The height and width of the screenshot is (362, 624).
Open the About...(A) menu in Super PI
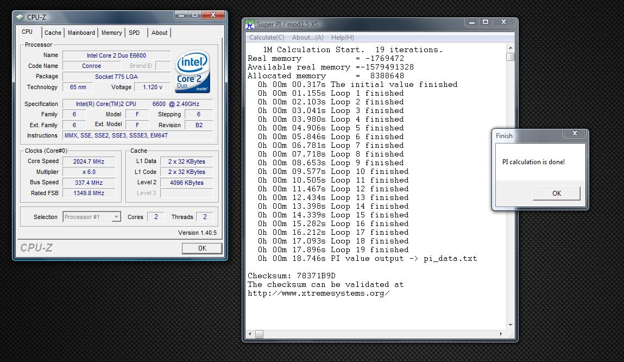point(307,38)
